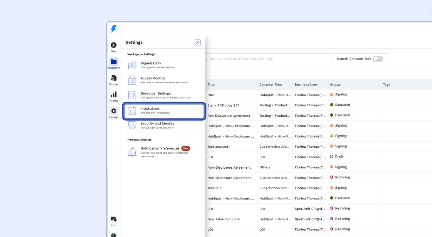Image resolution: width=432 pixels, height=237 pixels.
Task: Sort by the Status column header
Action: [x=335, y=85]
